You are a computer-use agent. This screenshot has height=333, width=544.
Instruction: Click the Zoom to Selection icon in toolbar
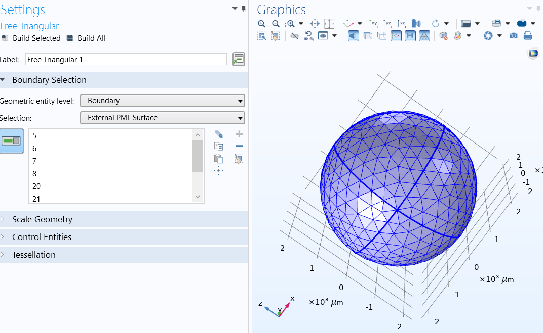click(x=315, y=24)
